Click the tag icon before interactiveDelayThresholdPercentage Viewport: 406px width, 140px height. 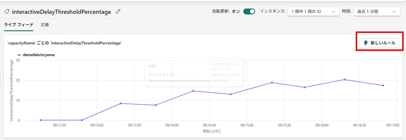tap(7, 12)
